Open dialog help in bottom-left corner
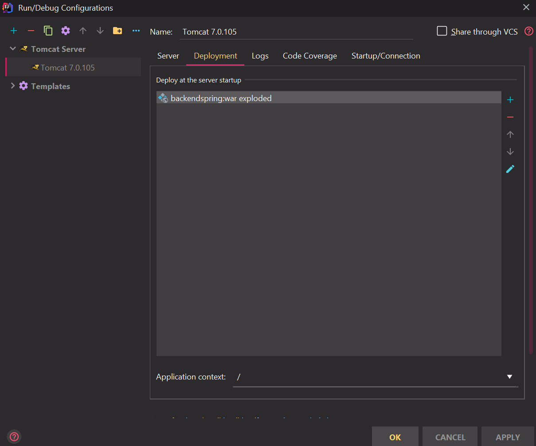This screenshot has width=536, height=446. [x=14, y=436]
